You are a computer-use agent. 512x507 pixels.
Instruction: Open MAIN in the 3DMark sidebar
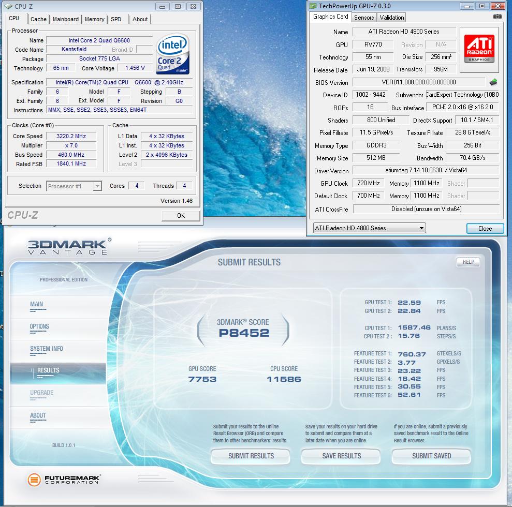[37, 304]
